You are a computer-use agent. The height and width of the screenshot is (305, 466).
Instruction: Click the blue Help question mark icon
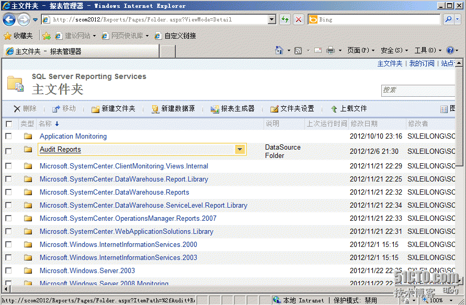pos(450,50)
